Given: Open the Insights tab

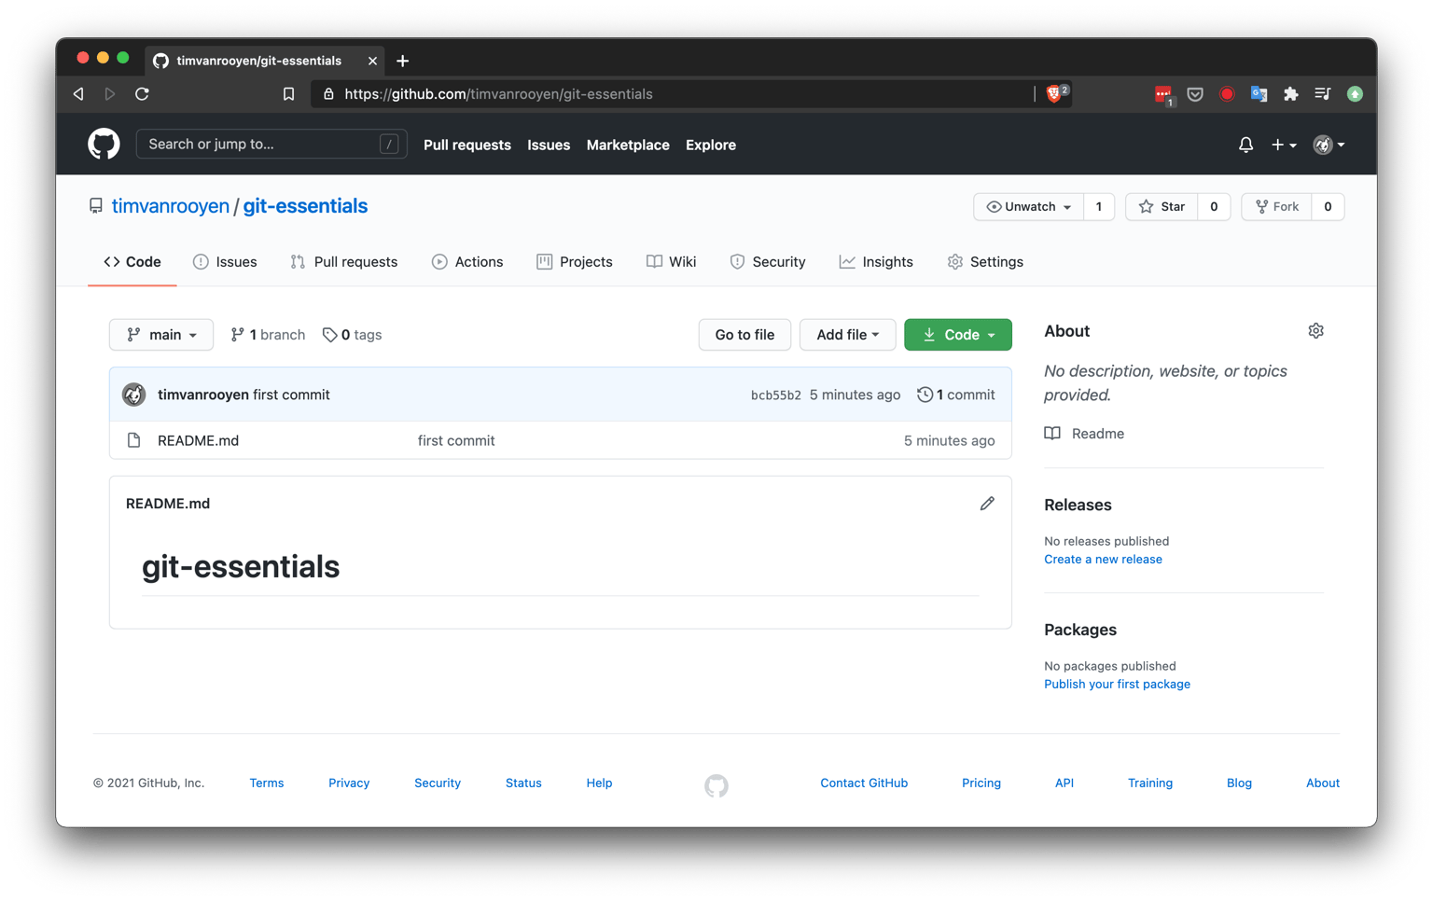Looking at the screenshot, I should click(x=876, y=262).
